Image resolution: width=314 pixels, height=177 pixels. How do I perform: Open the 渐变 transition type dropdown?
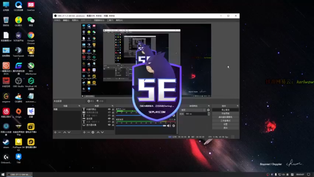(193, 110)
